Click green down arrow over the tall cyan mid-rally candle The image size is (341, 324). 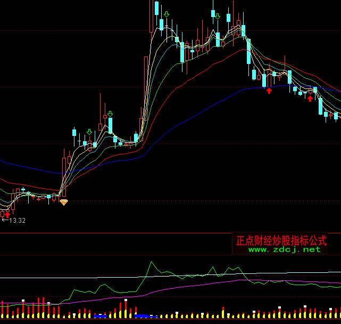tap(110, 114)
